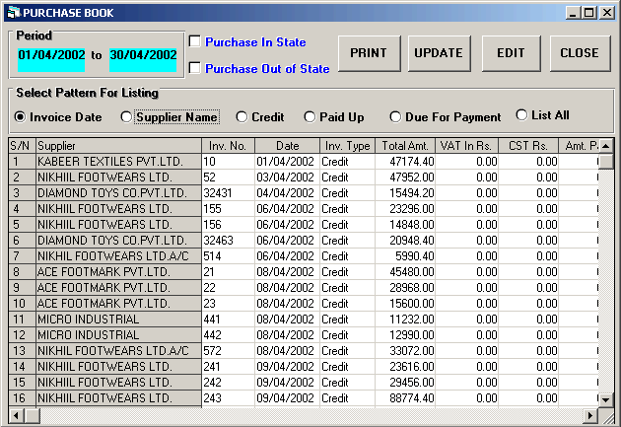
Task: Click the vertical scrollbar down arrow
Action: pos(606,399)
